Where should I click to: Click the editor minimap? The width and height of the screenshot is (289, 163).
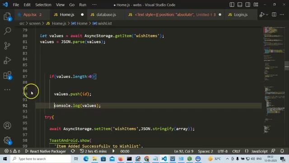coord(274,80)
